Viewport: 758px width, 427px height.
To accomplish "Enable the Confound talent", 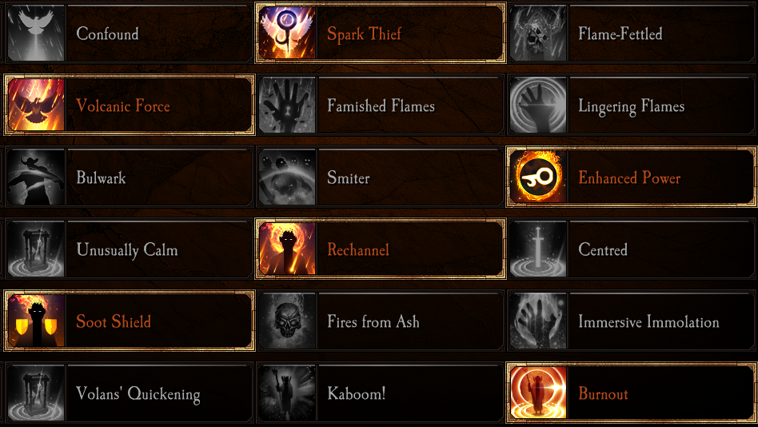I will tap(130, 34).
